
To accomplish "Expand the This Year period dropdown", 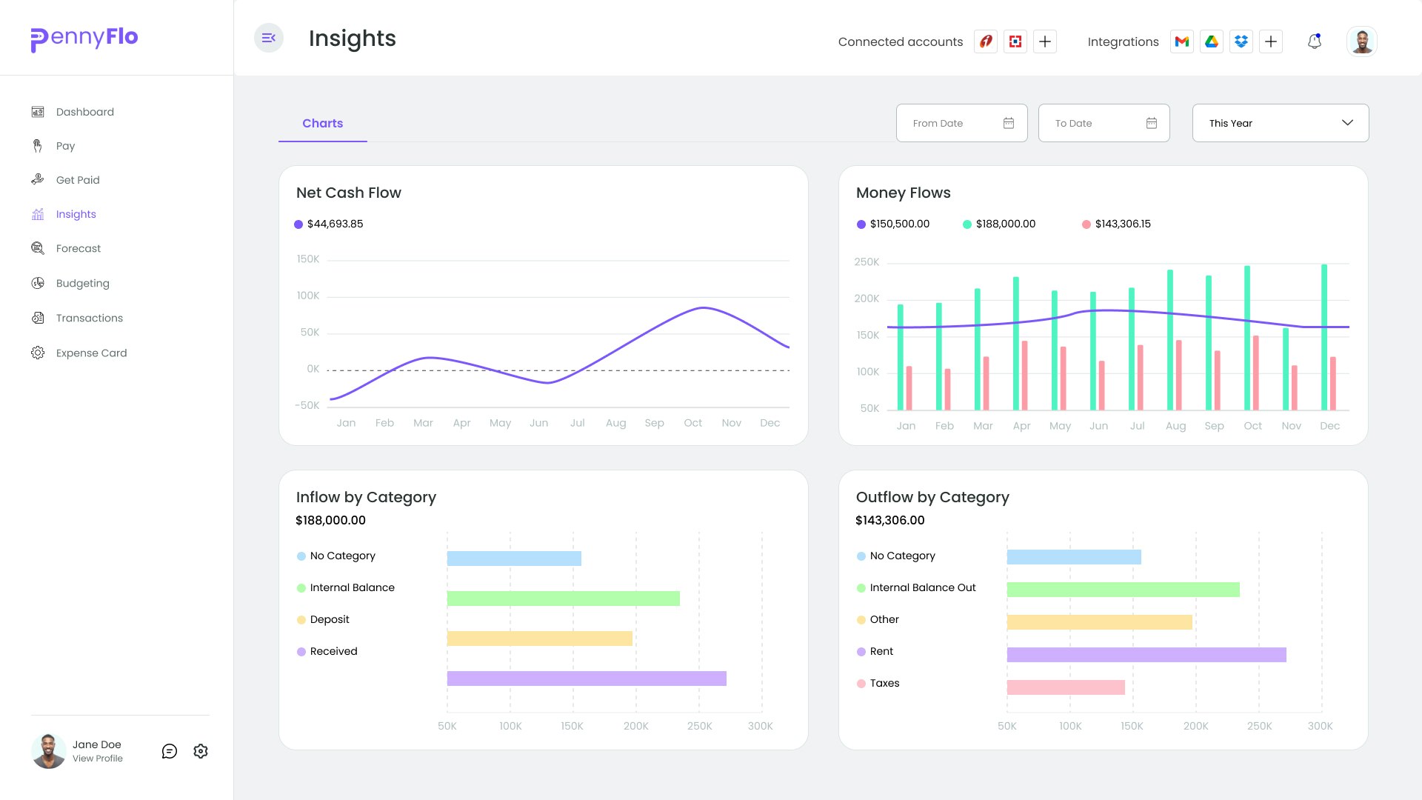I will 1281,123.
